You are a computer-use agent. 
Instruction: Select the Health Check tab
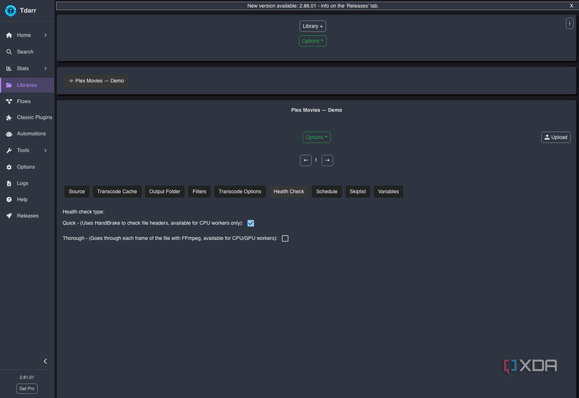coord(288,192)
